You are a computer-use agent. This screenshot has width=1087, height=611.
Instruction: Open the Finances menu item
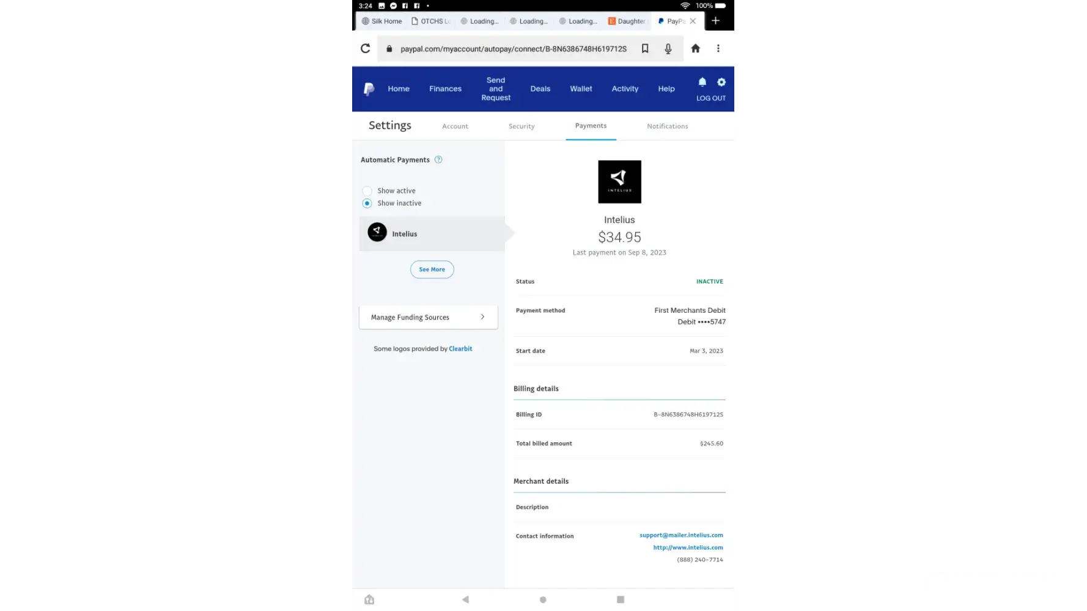click(445, 89)
